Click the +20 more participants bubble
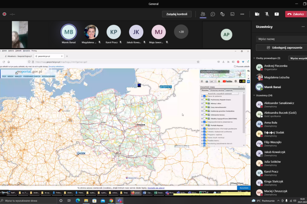Viewport: 307px width, 204px height. (x=181, y=32)
